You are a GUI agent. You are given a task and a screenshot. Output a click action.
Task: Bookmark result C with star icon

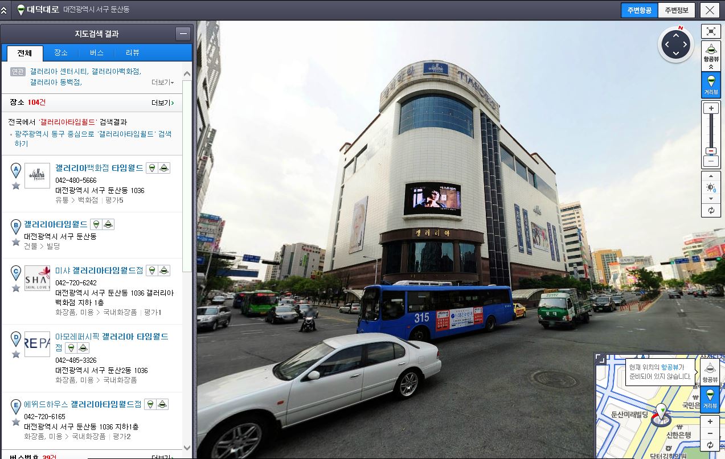(x=16, y=288)
